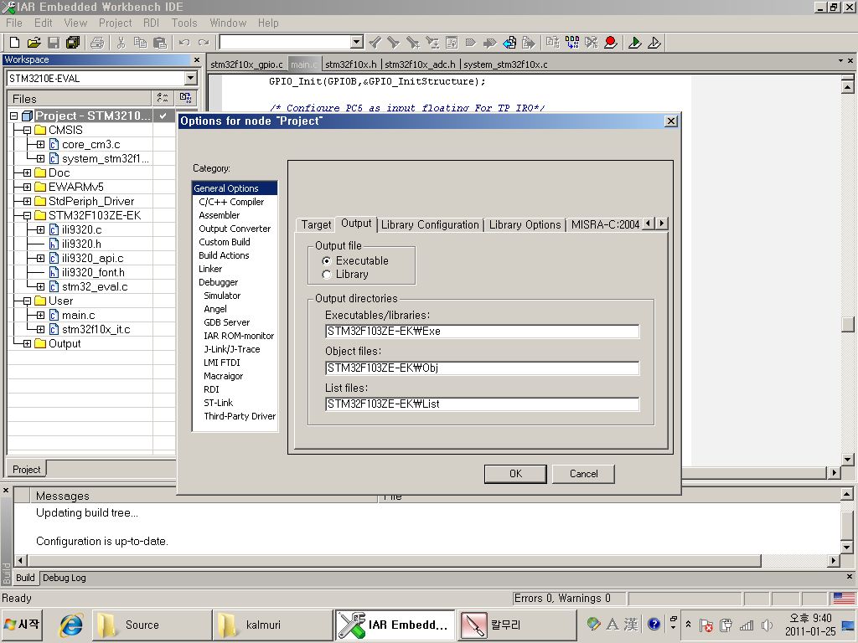The width and height of the screenshot is (858, 643).
Task: Click the volume speaker tray icon
Action: coord(767,625)
